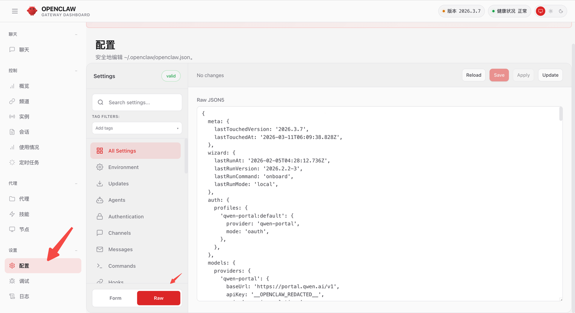Screen dimensions: 575x313
Task: Switch to dark theme moon icon
Action: 561,11
